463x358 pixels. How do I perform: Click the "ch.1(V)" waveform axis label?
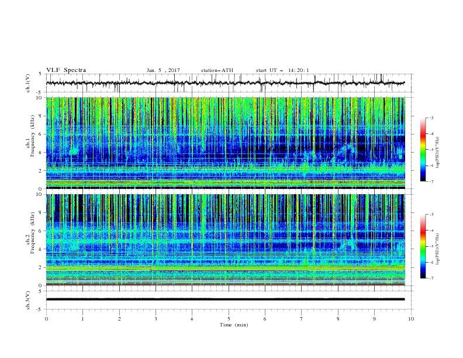coord(28,83)
